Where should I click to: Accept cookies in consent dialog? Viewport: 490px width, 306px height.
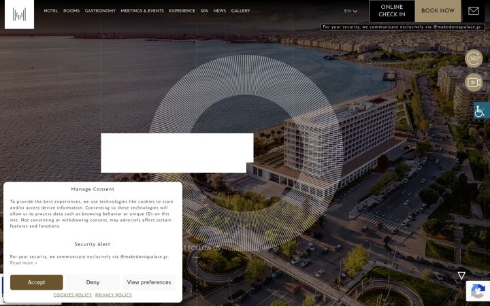click(x=36, y=282)
